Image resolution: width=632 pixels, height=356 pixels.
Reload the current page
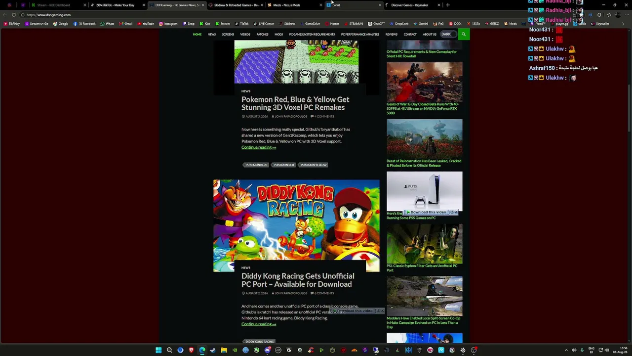tap(14, 15)
